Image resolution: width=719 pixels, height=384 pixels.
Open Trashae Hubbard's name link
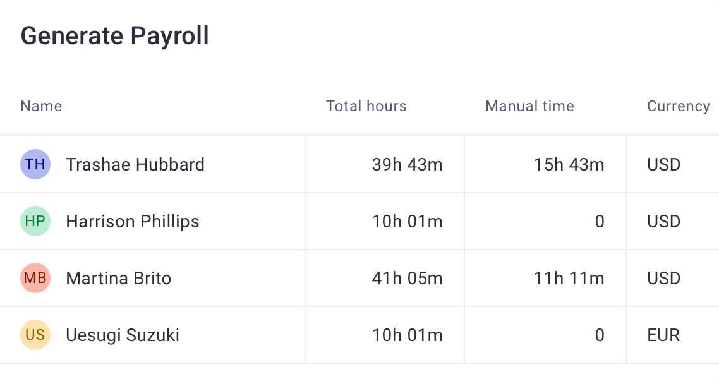(x=135, y=165)
